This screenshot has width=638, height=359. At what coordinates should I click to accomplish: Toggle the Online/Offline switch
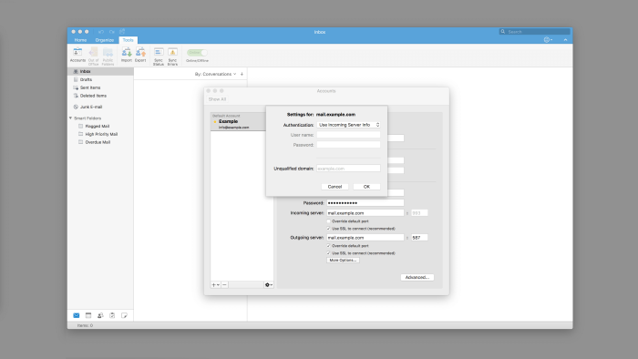pos(197,53)
